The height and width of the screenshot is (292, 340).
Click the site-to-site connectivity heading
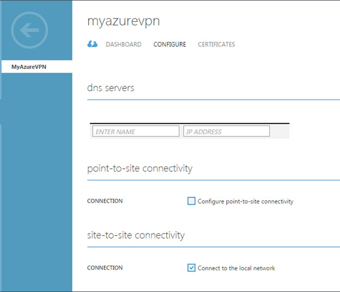136,235
